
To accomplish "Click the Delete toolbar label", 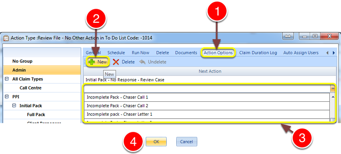I will [x=128, y=62].
